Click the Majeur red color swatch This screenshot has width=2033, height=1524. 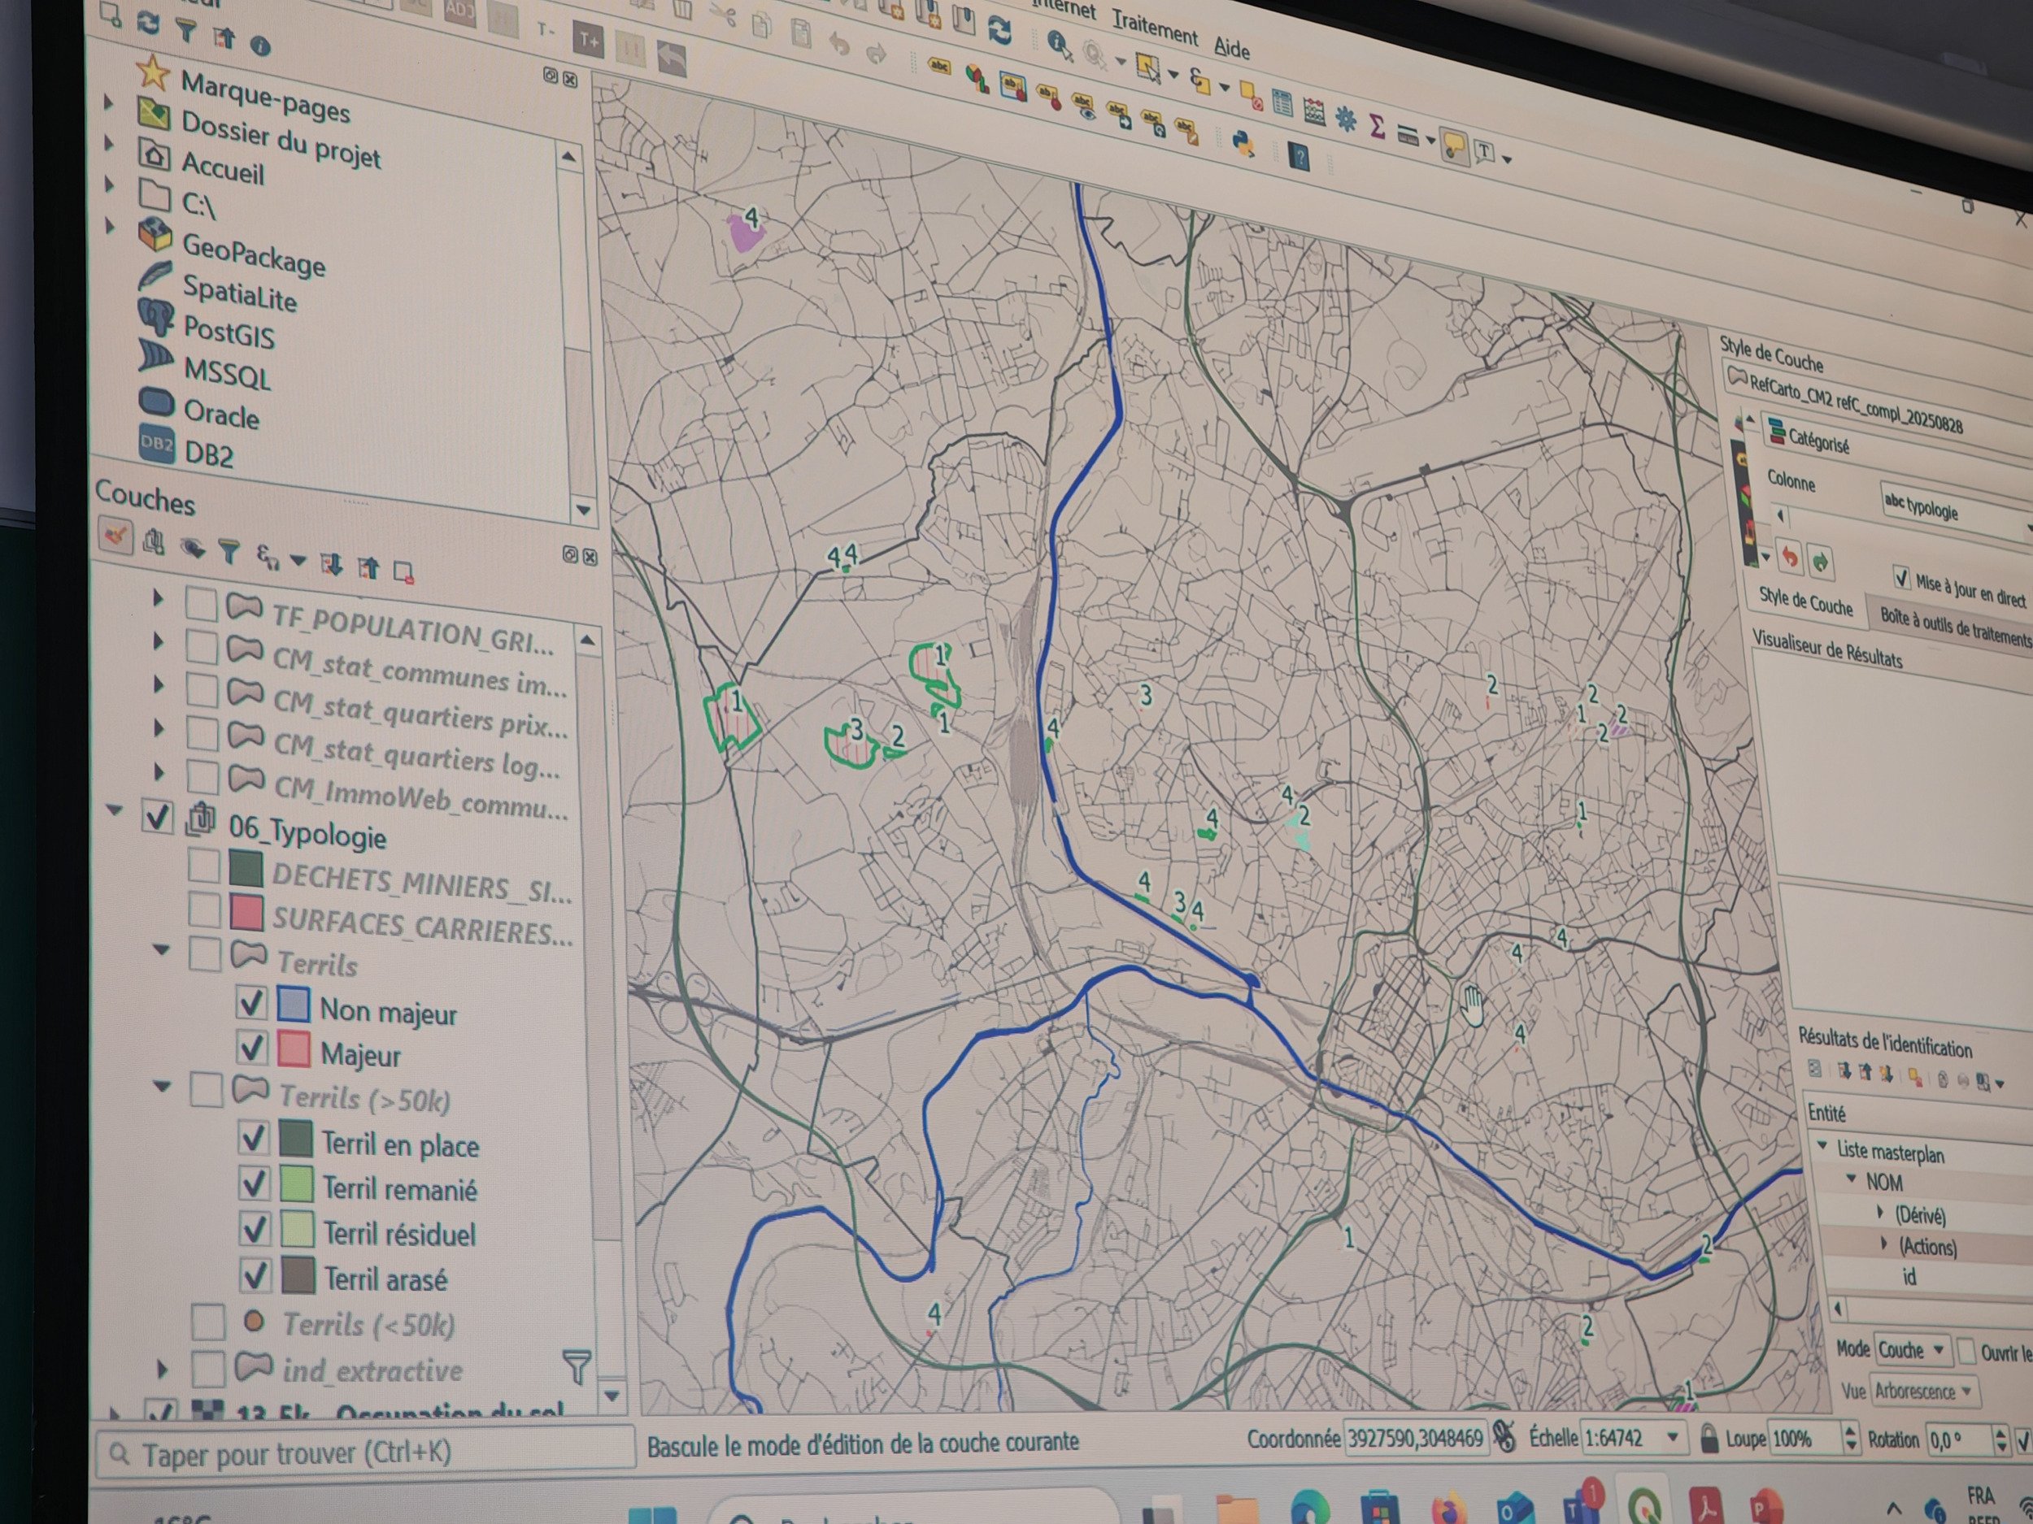pyautogui.click(x=294, y=1049)
